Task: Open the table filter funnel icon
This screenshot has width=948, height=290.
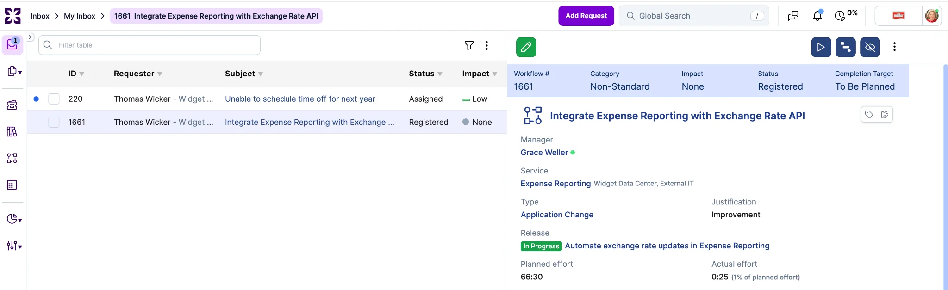Action: tap(469, 45)
